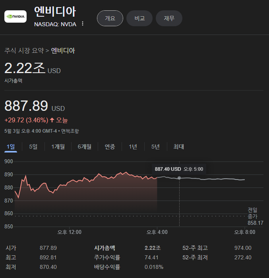Click the 887.40 USD chart tooltip
The height and width of the screenshot is (278, 269).
[x=179, y=169]
